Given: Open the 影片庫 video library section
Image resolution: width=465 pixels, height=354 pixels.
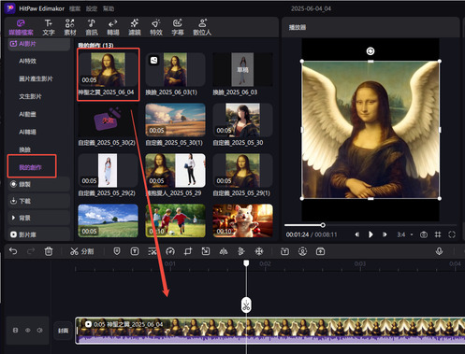Looking at the screenshot, I should [38, 234].
